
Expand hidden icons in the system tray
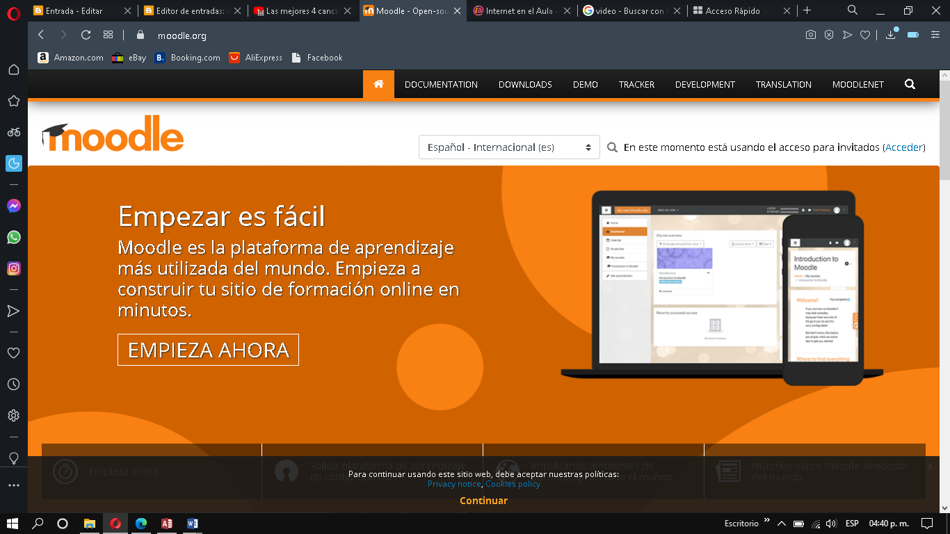781,523
